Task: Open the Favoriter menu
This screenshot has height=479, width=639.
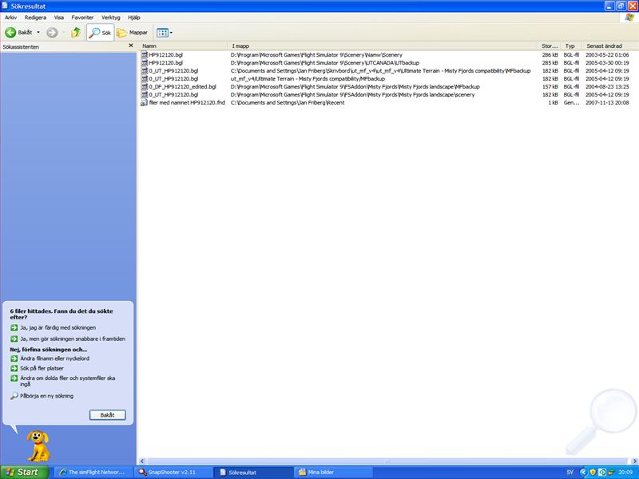Action: [82, 18]
